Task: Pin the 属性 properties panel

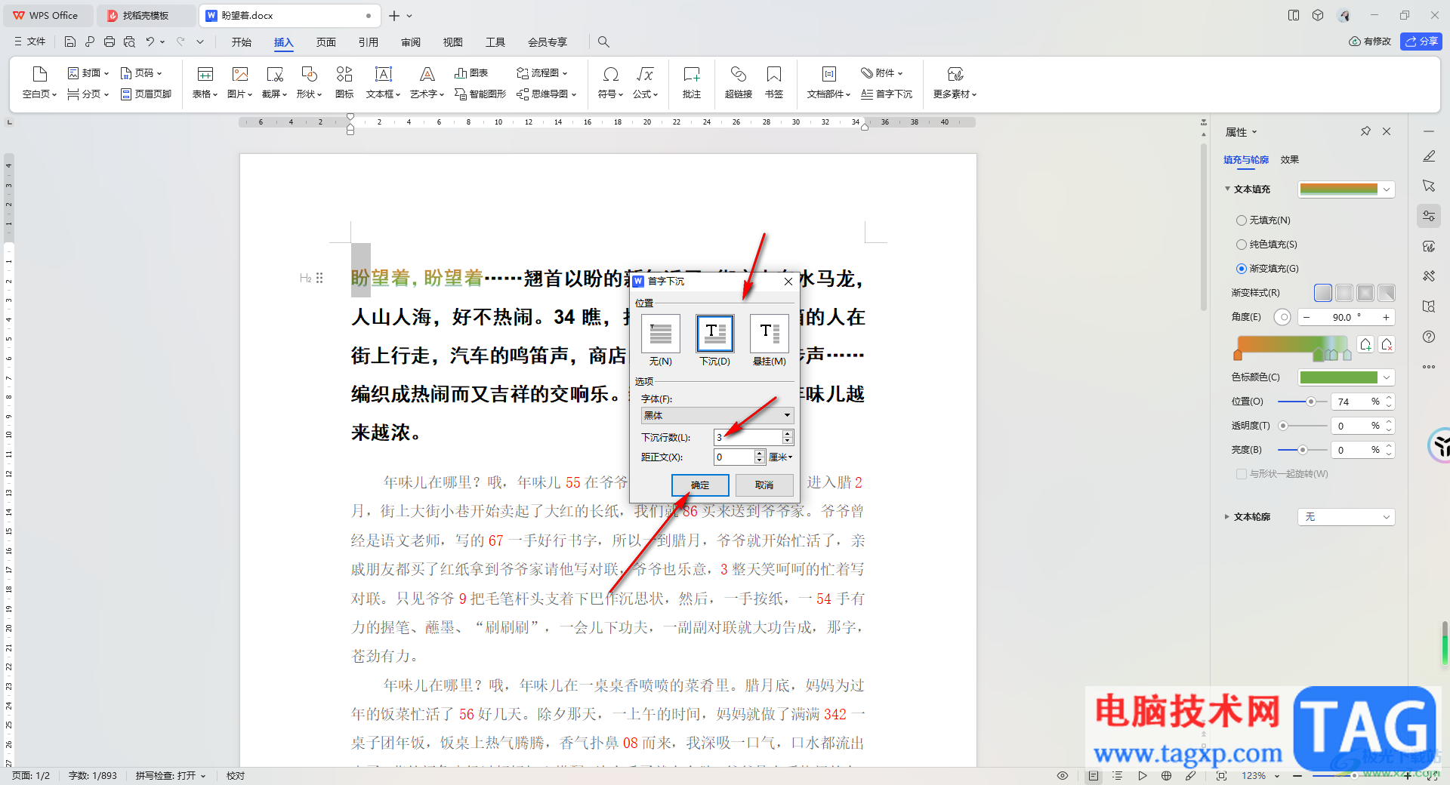Action: click(x=1365, y=131)
